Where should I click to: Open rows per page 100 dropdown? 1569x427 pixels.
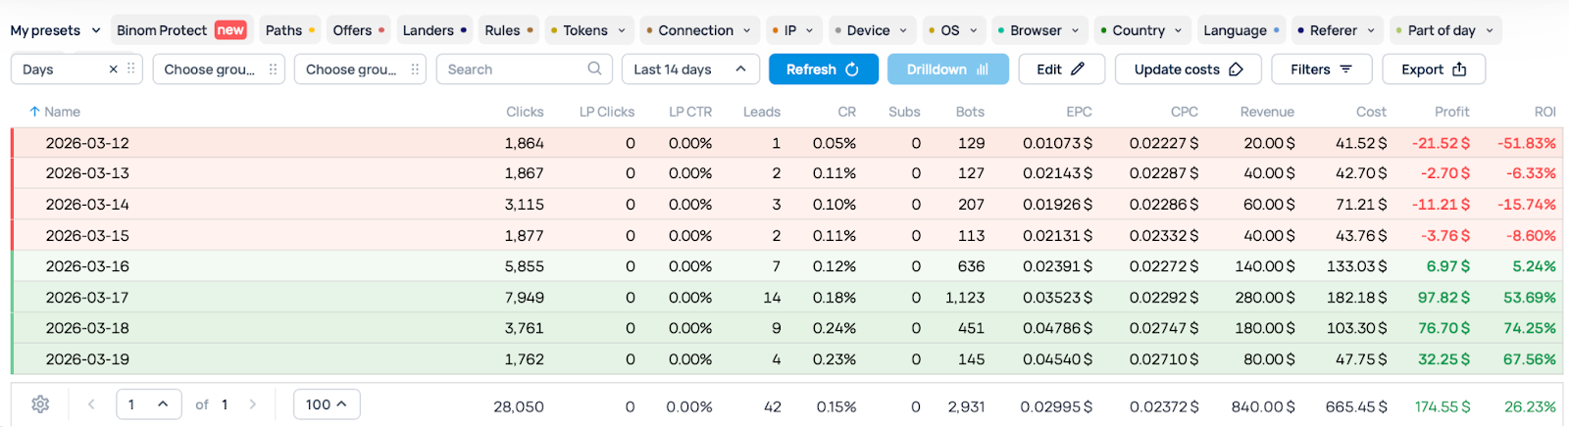327,404
